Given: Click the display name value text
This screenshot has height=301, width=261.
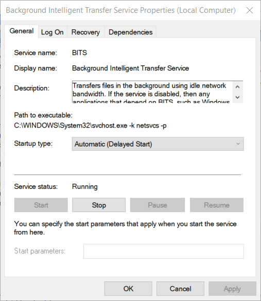Looking at the screenshot, I should [x=130, y=68].
